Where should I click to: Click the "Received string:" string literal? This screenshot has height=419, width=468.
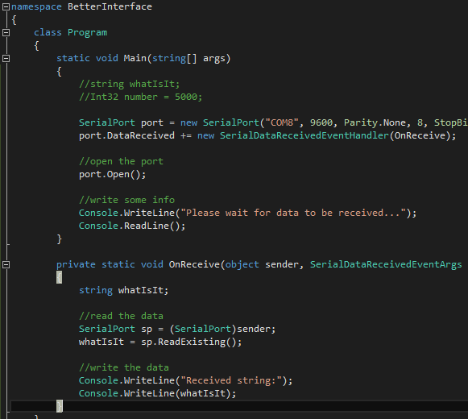click(231, 380)
